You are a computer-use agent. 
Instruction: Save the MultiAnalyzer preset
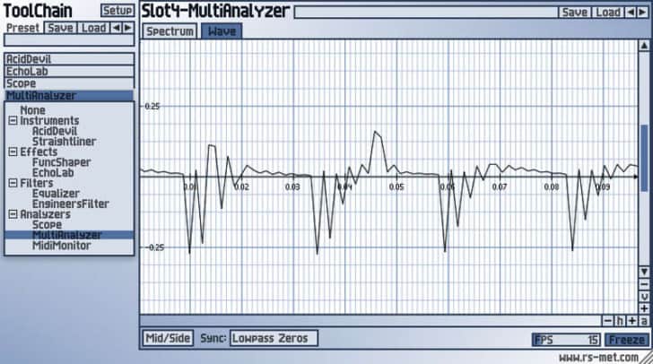coord(575,12)
